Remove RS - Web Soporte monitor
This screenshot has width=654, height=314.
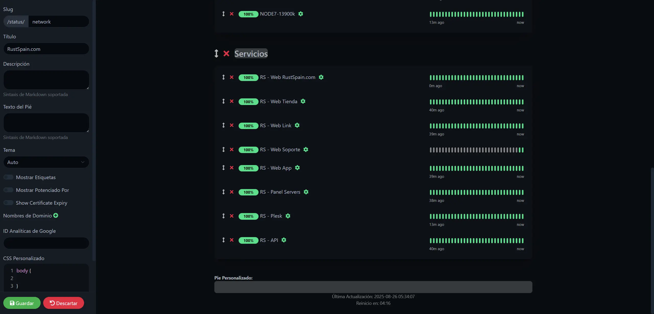pyautogui.click(x=232, y=149)
